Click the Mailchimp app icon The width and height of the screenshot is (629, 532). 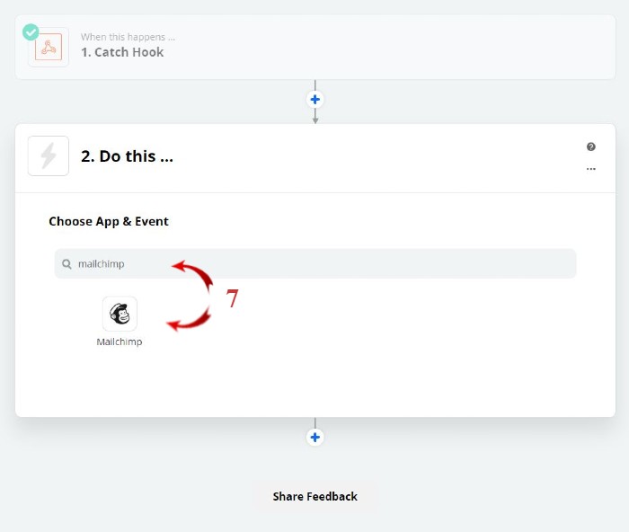click(x=120, y=314)
